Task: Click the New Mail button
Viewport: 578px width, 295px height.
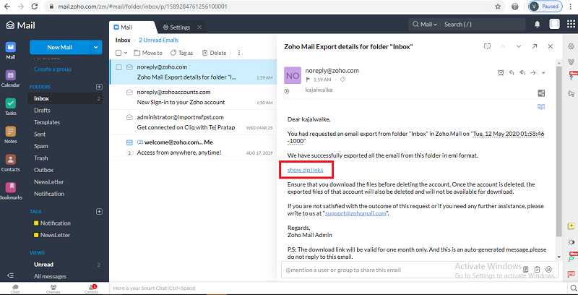Action: coord(60,47)
